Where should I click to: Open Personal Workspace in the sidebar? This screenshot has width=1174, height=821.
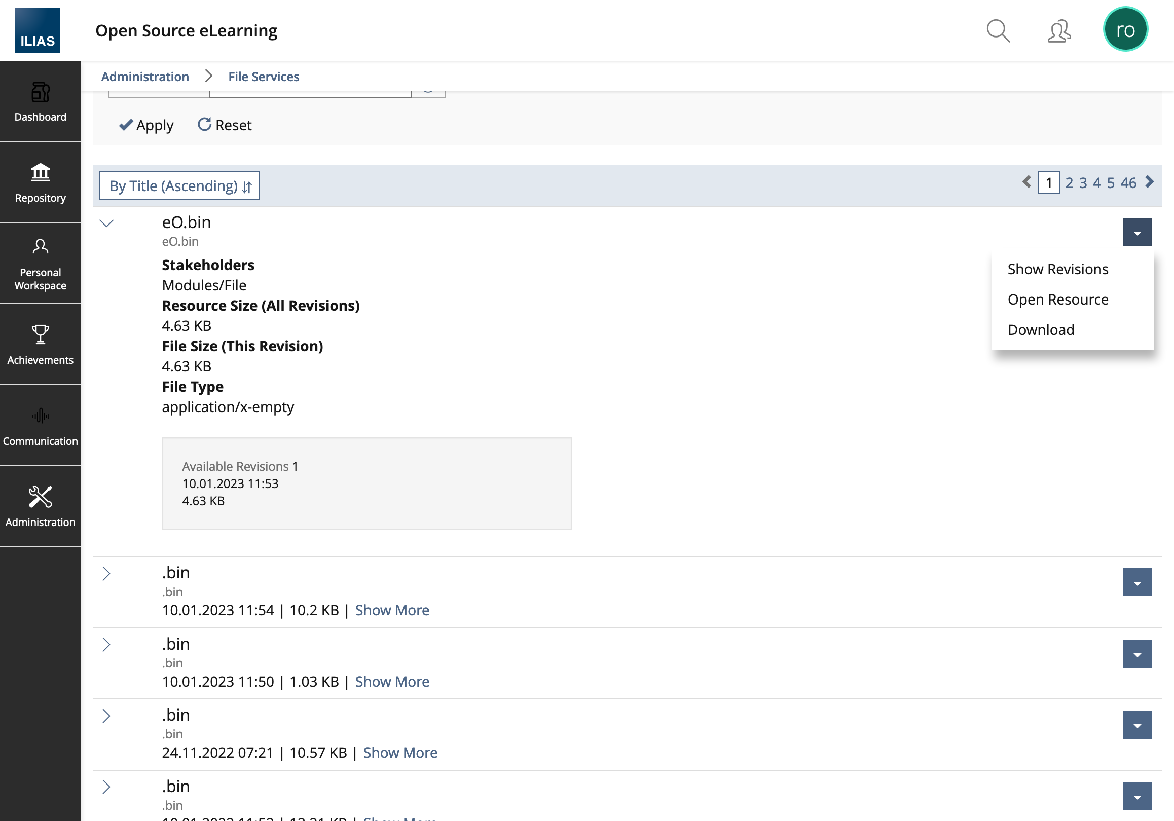(41, 264)
